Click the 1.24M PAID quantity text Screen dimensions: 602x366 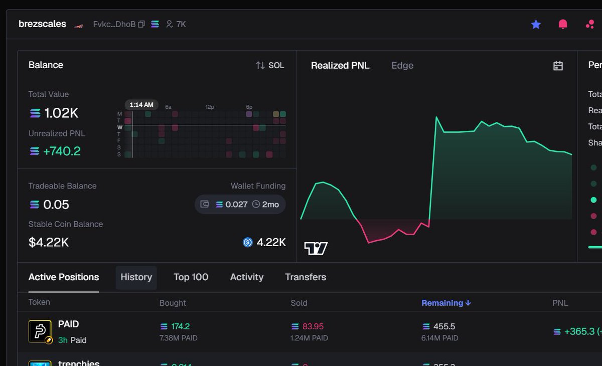tap(310, 338)
